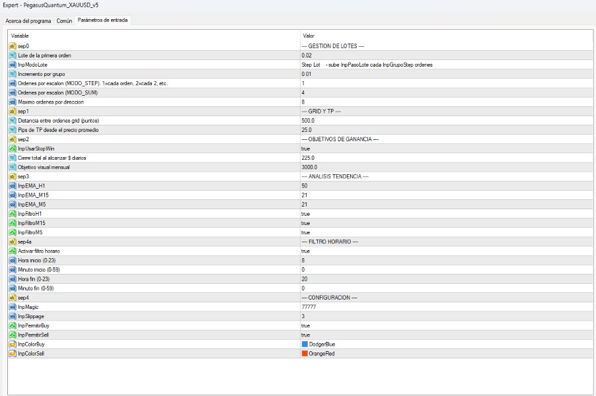This screenshot has width=596, height=396.
Task: Click the InpColorSell color type icon
Action: tap(13, 354)
